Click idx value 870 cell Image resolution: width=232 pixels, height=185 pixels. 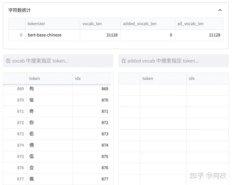(92, 100)
